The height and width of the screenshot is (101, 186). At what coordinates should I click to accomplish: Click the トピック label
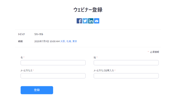click(x=21, y=34)
